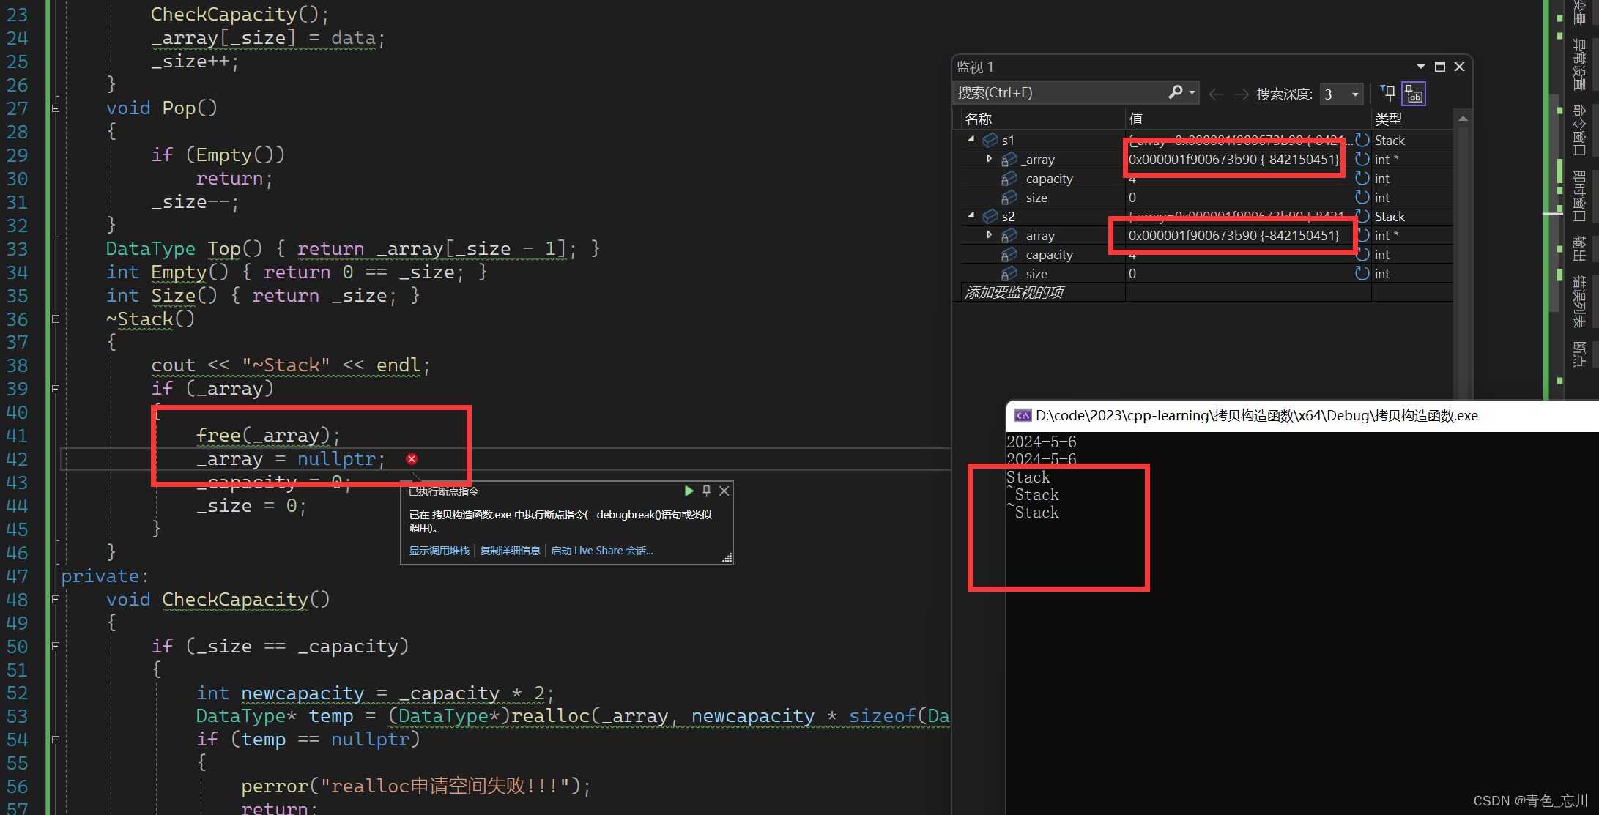Close the 监视 1 watch panel
1599x815 pixels.
1459,67
